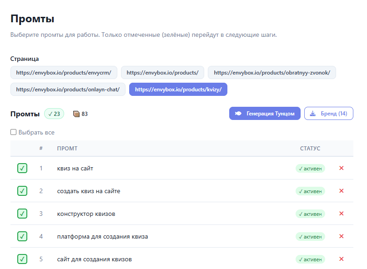The height and width of the screenshot is (269, 367).
Task: Click the "Бренд (14)" download button
Action: [x=328, y=113]
